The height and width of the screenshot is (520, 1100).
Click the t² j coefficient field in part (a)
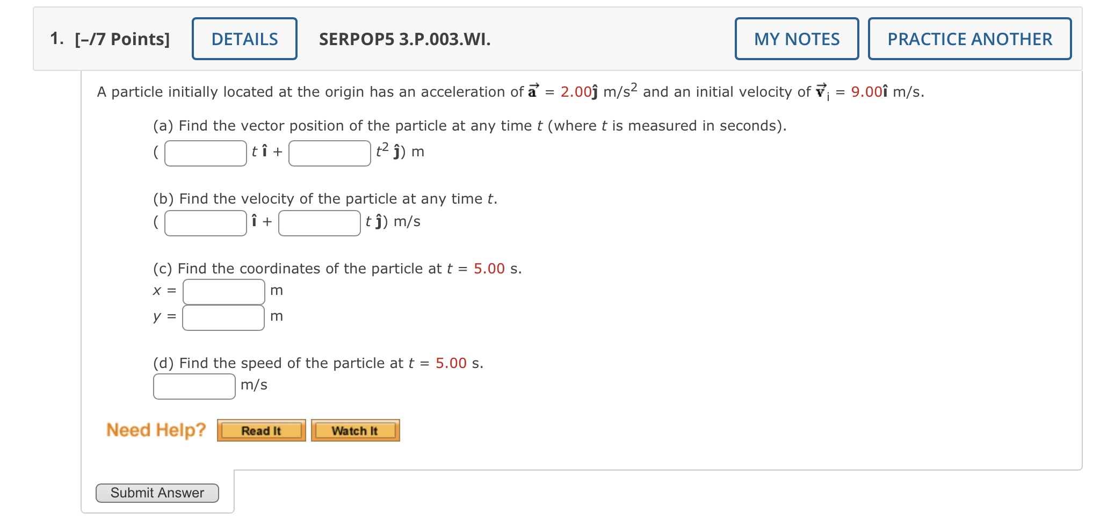click(329, 153)
